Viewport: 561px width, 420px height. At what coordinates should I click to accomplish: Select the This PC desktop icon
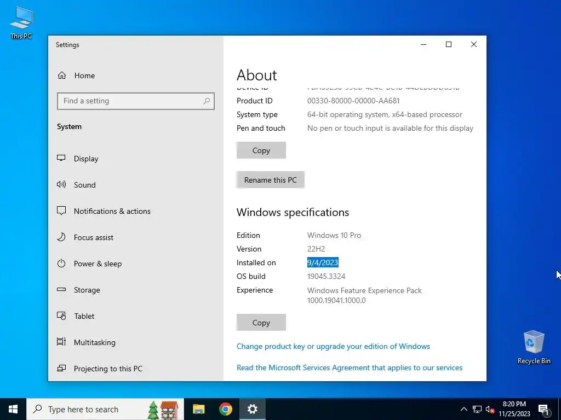click(x=21, y=23)
